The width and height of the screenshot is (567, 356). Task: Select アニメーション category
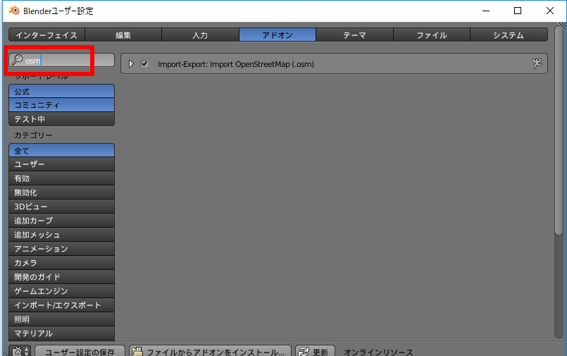pos(61,249)
